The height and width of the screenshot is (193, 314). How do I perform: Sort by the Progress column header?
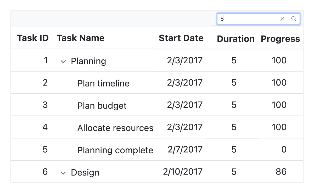coord(280,39)
